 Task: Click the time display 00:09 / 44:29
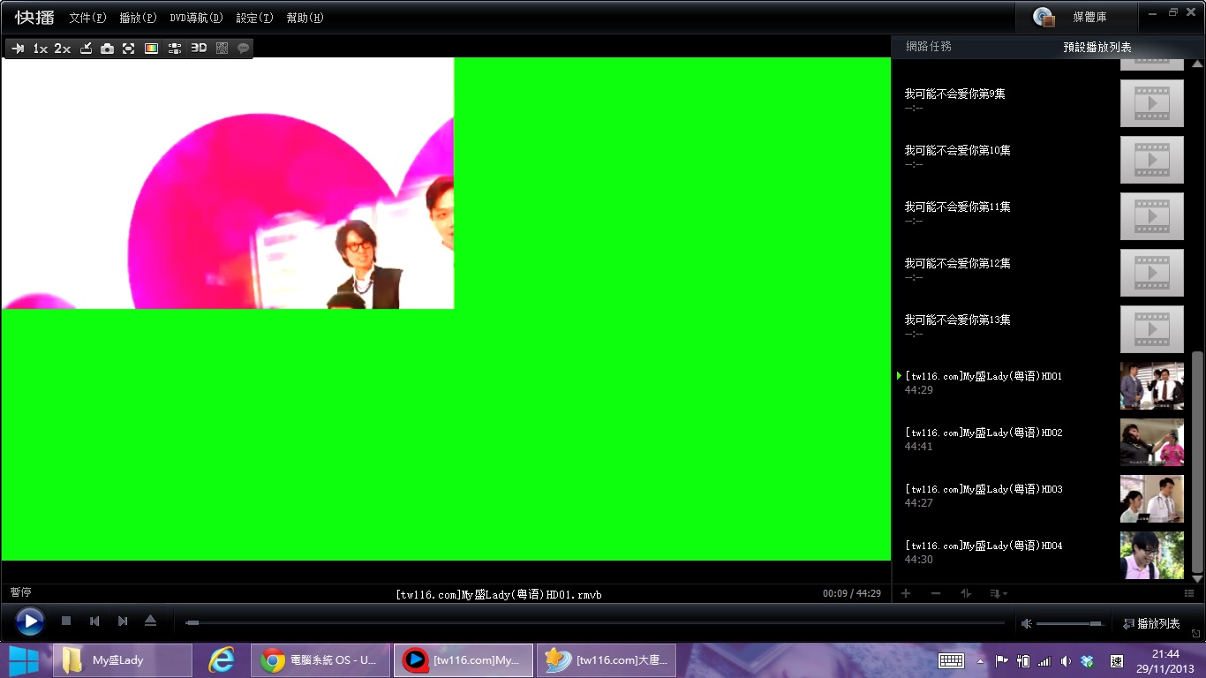(852, 593)
